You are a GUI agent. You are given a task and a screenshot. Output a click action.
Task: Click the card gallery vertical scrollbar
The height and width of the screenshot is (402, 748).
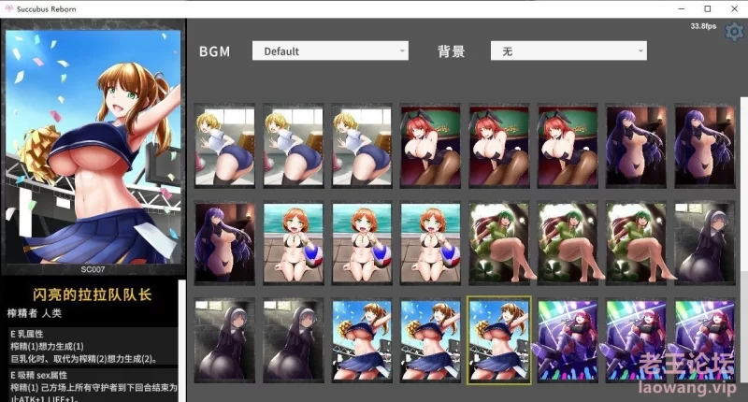point(743,240)
